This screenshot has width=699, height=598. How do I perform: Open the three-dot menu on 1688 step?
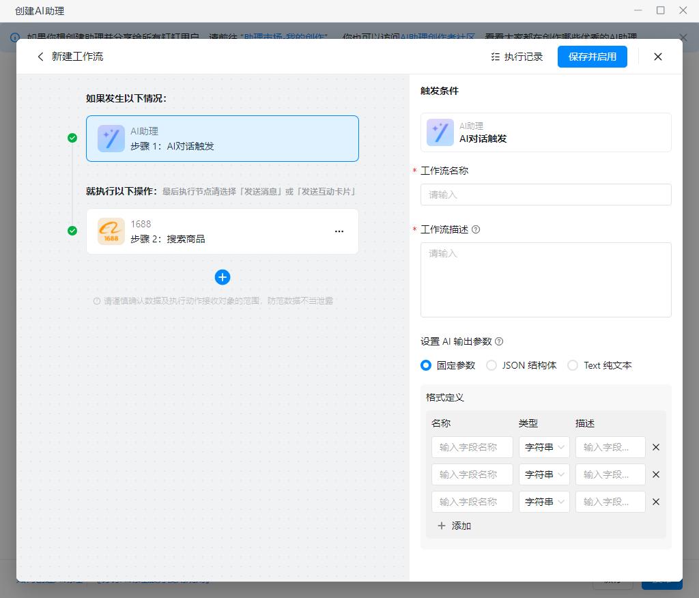click(339, 231)
